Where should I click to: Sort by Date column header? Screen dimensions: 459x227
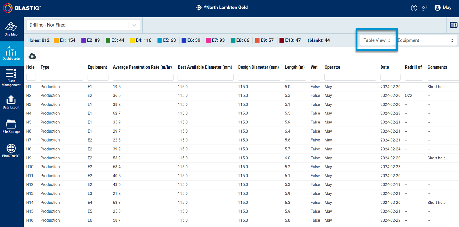pos(385,67)
